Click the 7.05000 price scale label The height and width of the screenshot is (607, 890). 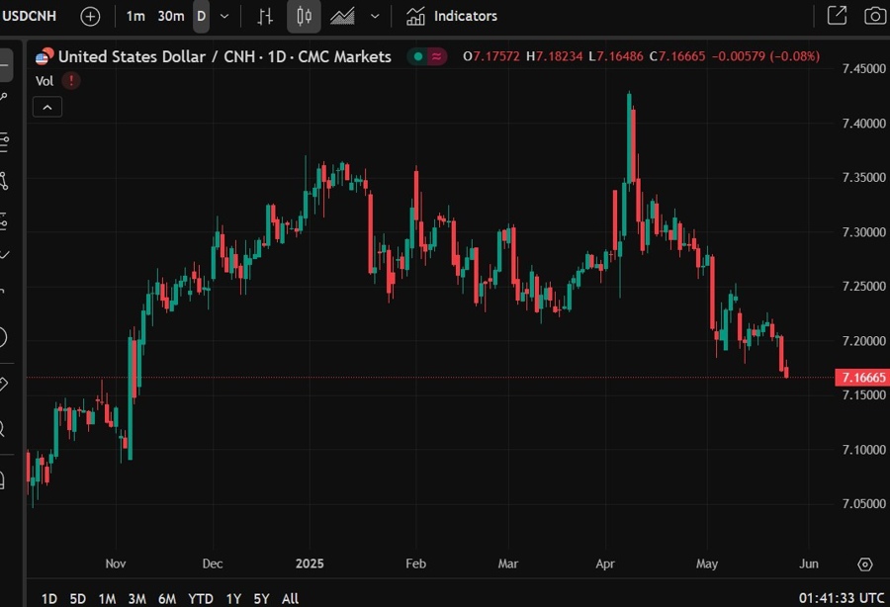coord(864,504)
